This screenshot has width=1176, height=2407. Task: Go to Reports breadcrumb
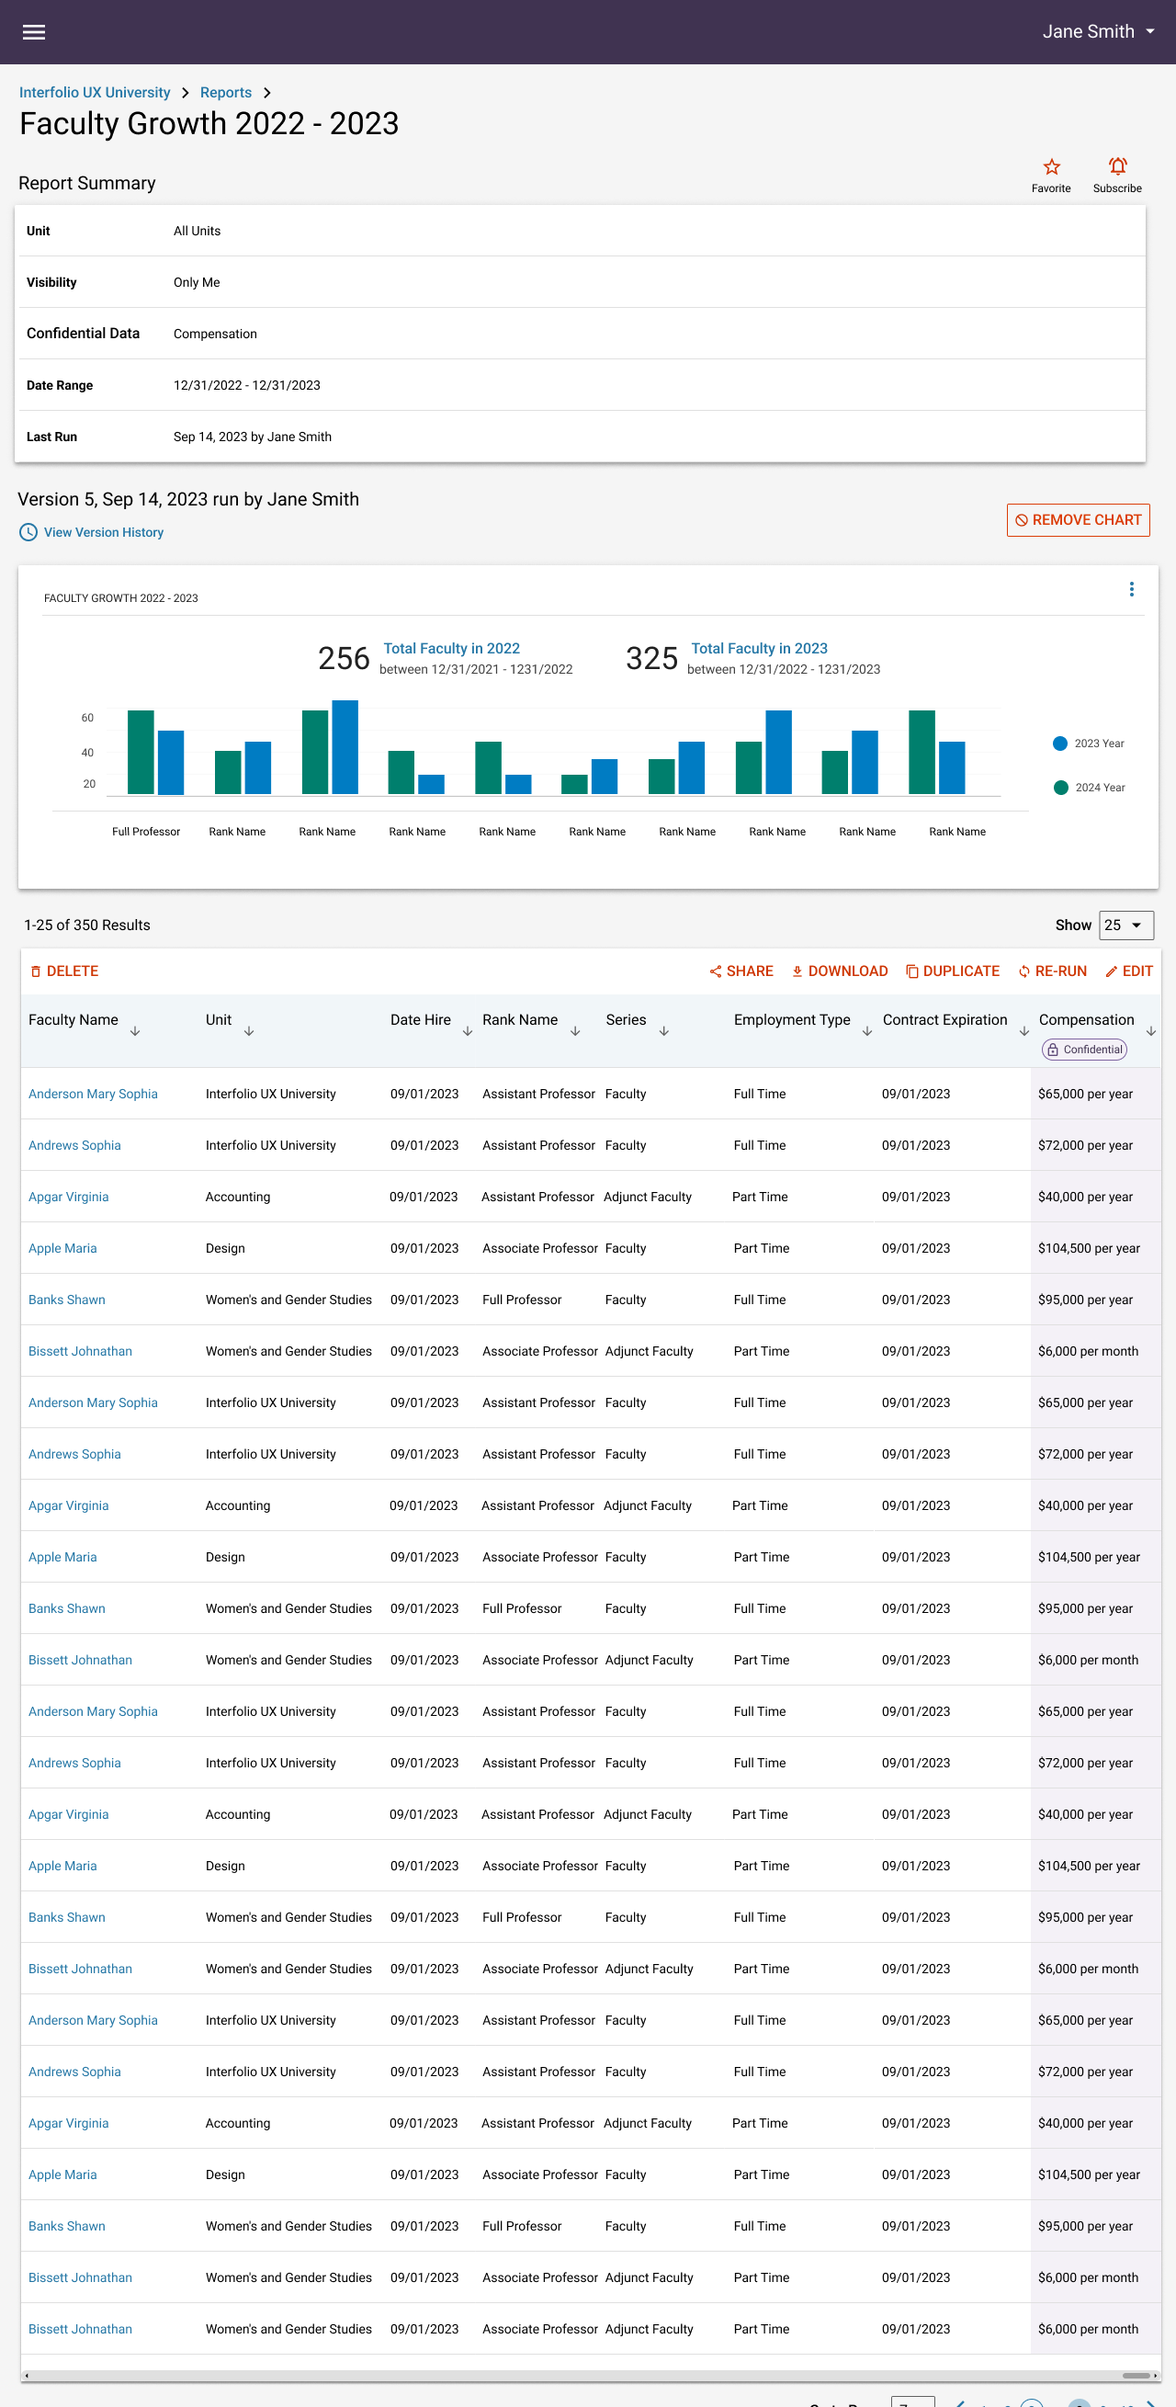coord(225,93)
